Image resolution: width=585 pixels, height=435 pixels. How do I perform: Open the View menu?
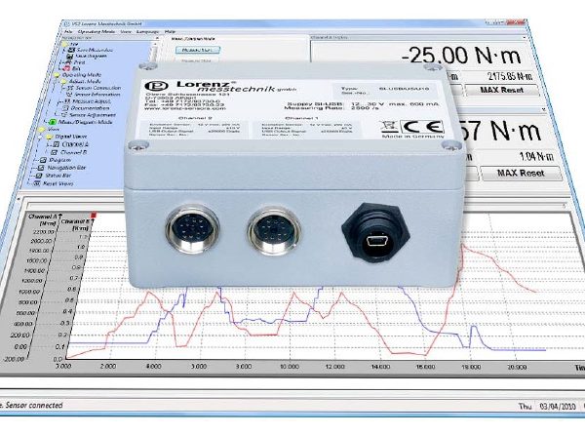click(x=126, y=32)
